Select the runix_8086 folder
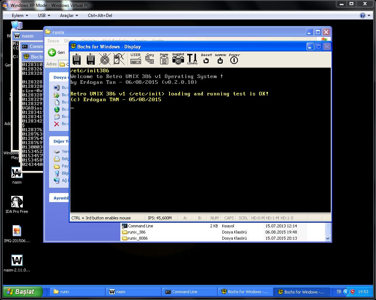Screen dimensions: 376x300 tap(135, 238)
